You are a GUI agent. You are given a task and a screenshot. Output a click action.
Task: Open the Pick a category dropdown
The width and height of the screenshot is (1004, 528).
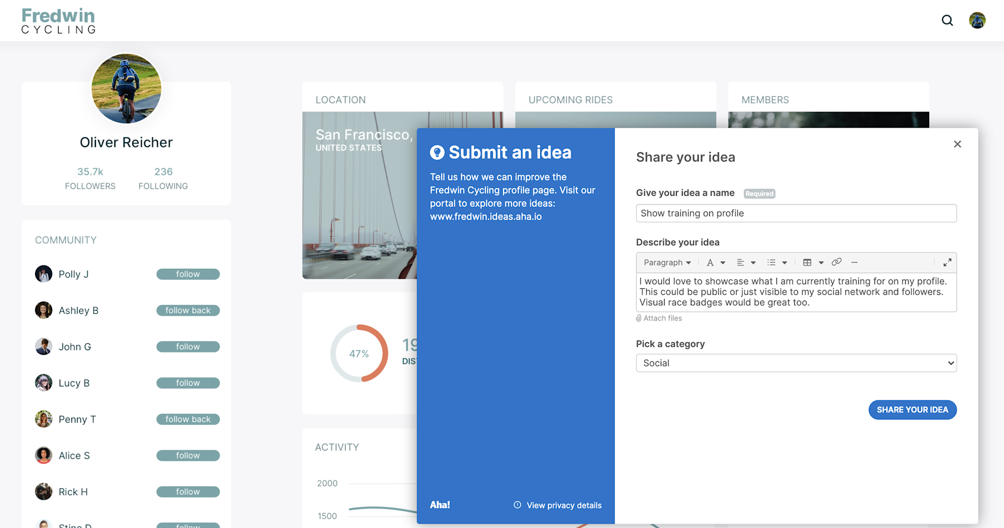pyautogui.click(x=796, y=362)
